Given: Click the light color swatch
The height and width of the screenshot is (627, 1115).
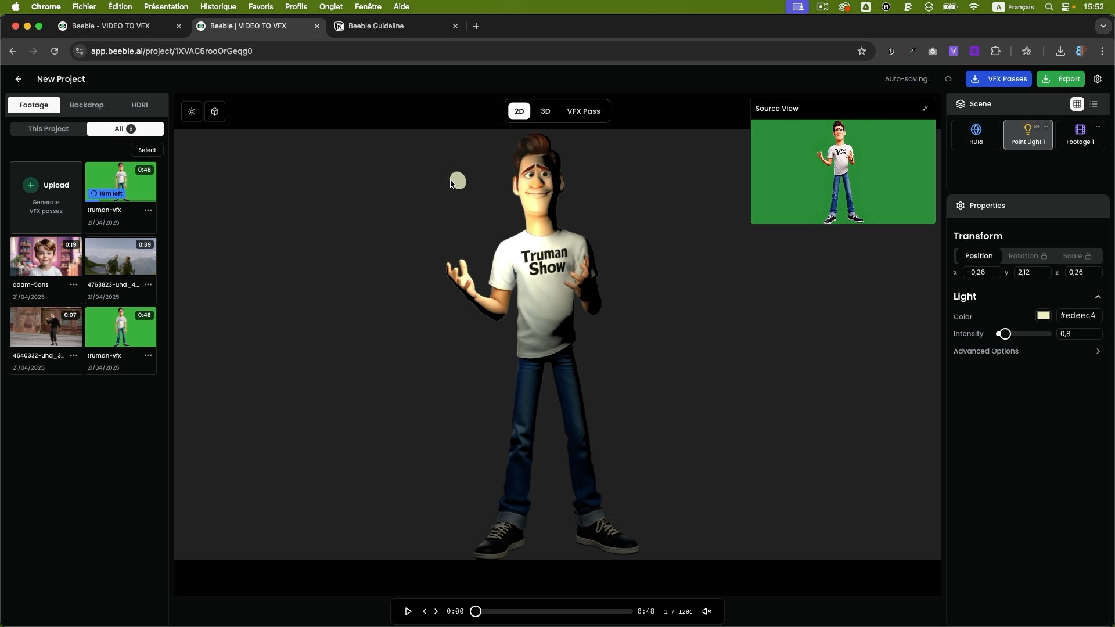Looking at the screenshot, I should [x=1044, y=316].
